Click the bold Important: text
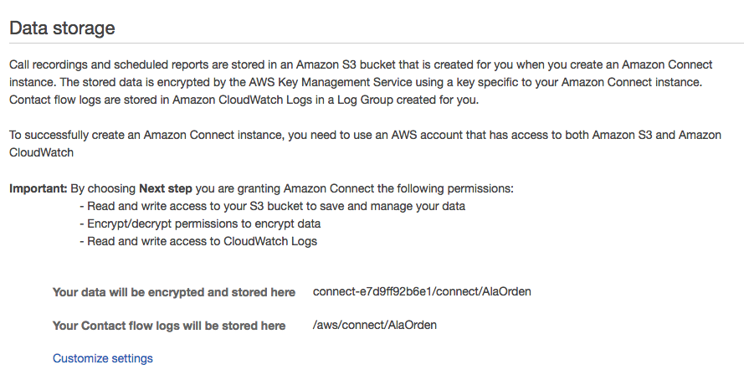 pyautogui.click(x=37, y=188)
